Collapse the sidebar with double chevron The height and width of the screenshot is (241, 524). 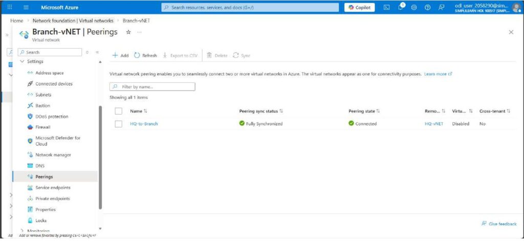[x=97, y=52]
